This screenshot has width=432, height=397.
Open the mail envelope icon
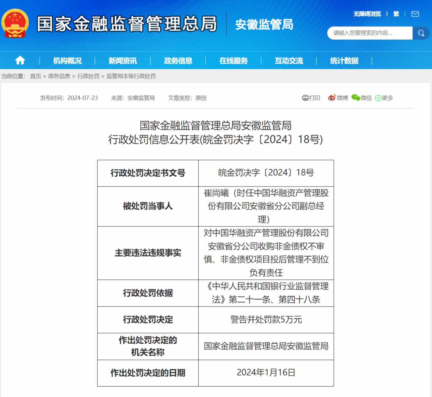[415, 14]
